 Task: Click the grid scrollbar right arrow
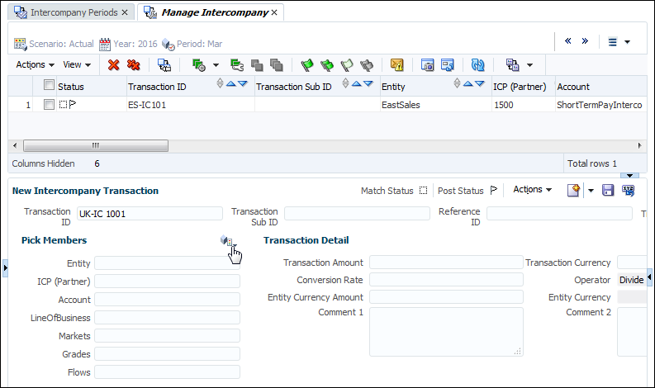(639, 145)
